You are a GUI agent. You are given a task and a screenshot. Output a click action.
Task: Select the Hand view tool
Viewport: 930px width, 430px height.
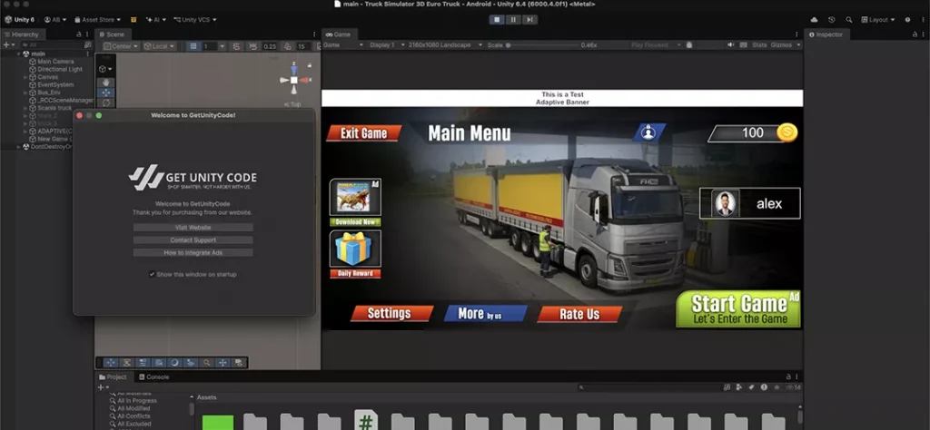(x=105, y=83)
